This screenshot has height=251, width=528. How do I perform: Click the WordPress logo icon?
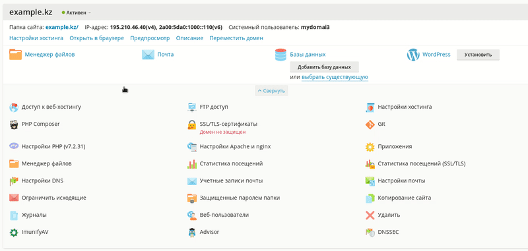coord(413,55)
